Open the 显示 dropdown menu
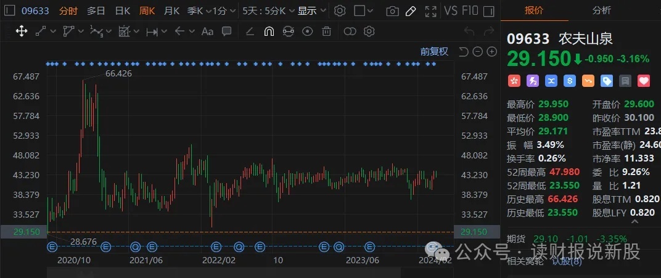 [x=311, y=11]
